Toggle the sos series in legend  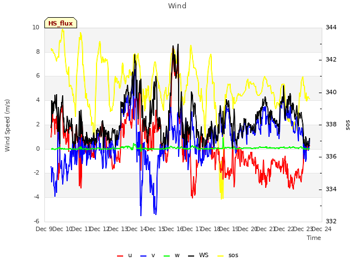tap(228, 255)
